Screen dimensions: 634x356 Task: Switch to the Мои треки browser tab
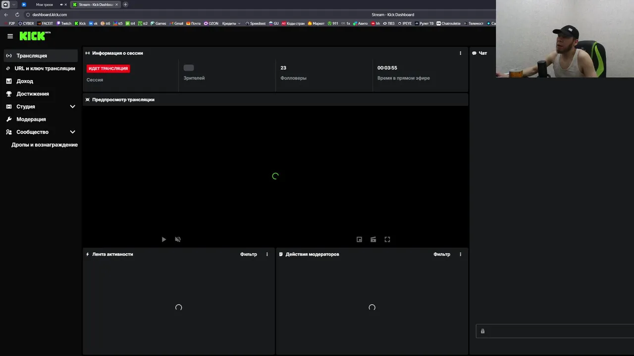pyautogui.click(x=44, y=4)
